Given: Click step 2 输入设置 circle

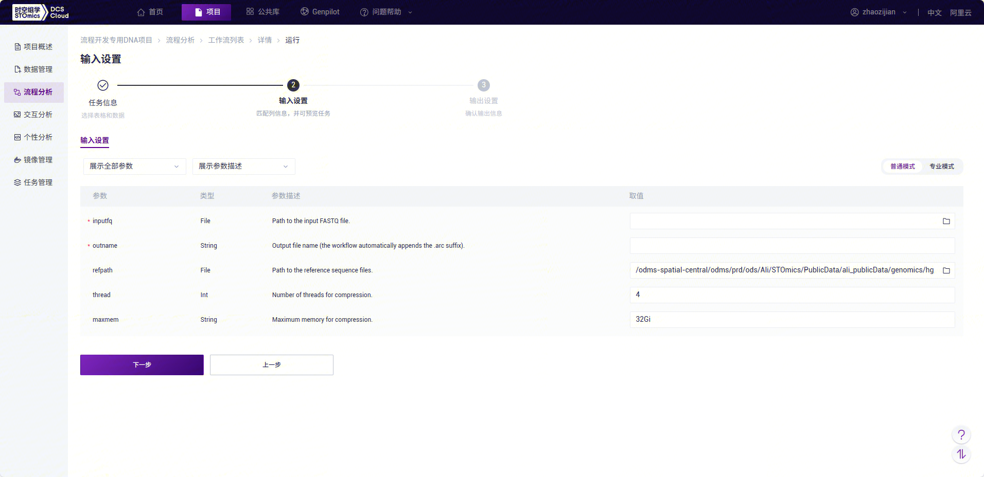Looking at the screenshot, I should [x=293, y=85].
